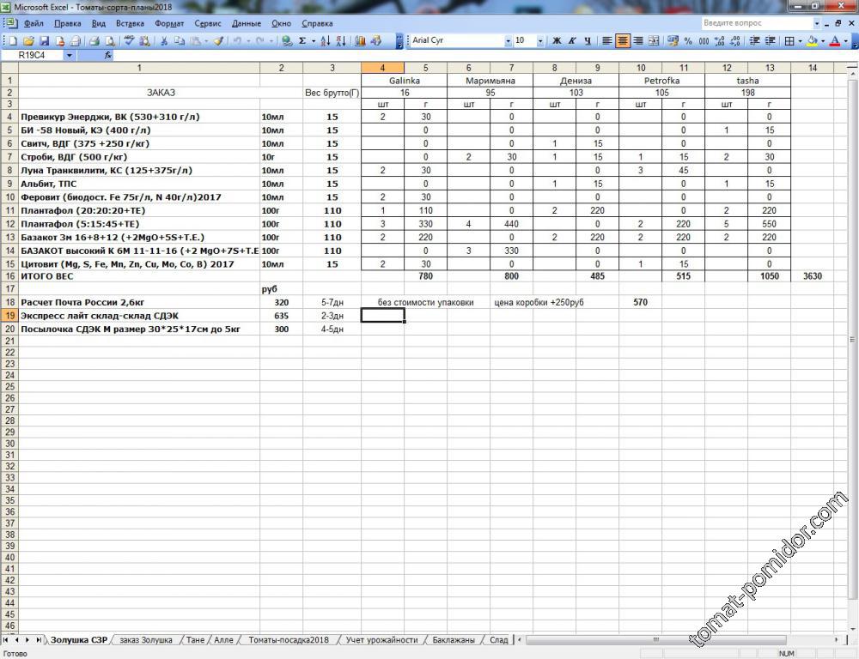Click the Merge and Center icon
859x659 pixels.
654,40
